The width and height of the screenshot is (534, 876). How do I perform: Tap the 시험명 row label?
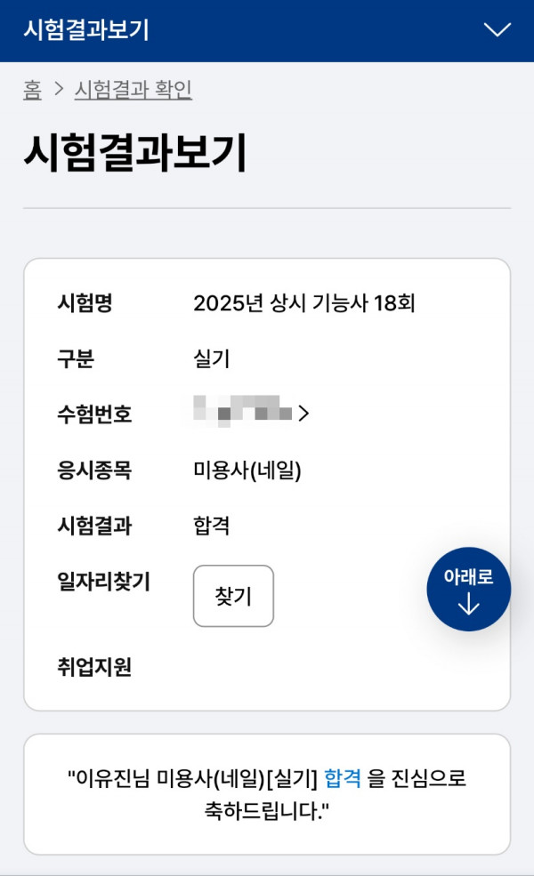click(85, 304)
